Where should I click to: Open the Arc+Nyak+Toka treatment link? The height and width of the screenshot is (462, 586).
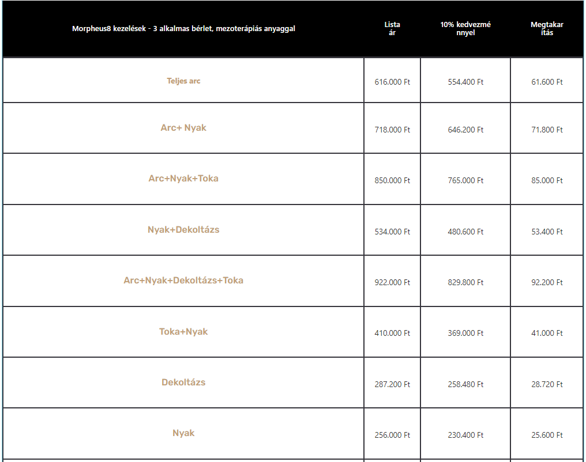(x=183, y=179)
